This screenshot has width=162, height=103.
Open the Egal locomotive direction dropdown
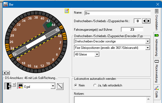click(53, 86)
